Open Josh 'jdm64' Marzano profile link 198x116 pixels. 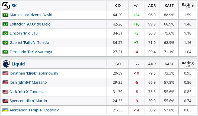pyautogui.click(x=28, y=82)
